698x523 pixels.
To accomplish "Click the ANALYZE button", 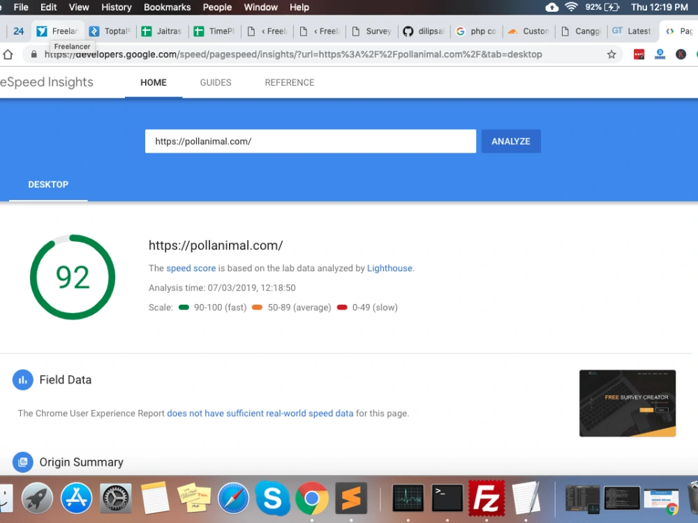I will point(511,142).
